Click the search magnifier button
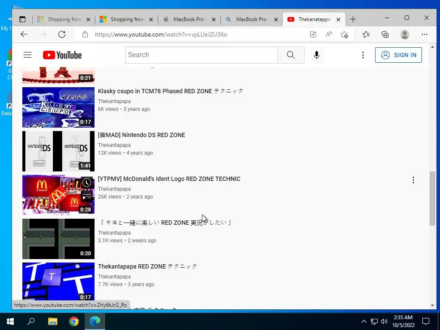Screen dimensions: 440x330 point(291,55)
